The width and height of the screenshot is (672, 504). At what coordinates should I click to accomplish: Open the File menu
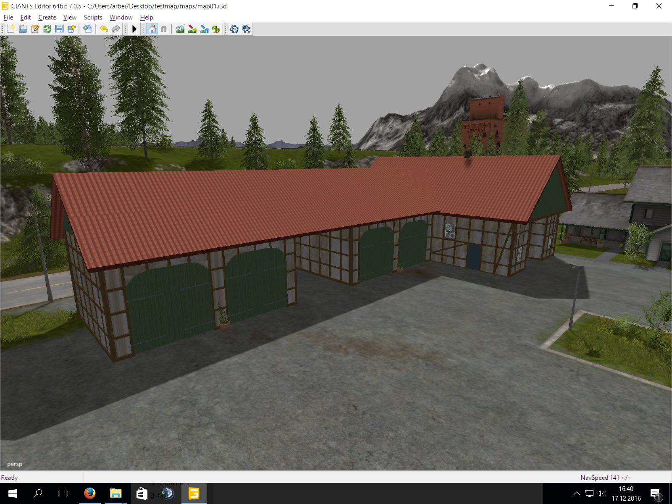[x=8, y=17]
